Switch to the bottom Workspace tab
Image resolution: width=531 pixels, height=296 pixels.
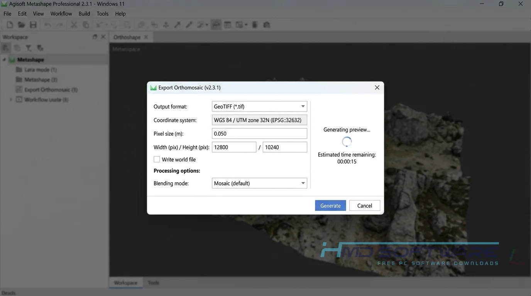tap(126, 283)
